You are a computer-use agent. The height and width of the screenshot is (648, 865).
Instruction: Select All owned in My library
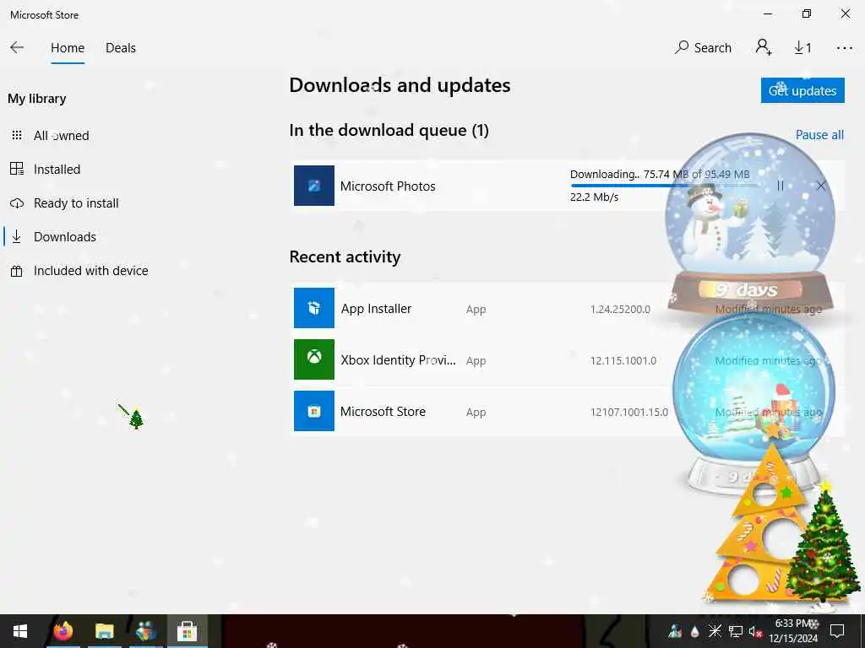coord(61,136)
